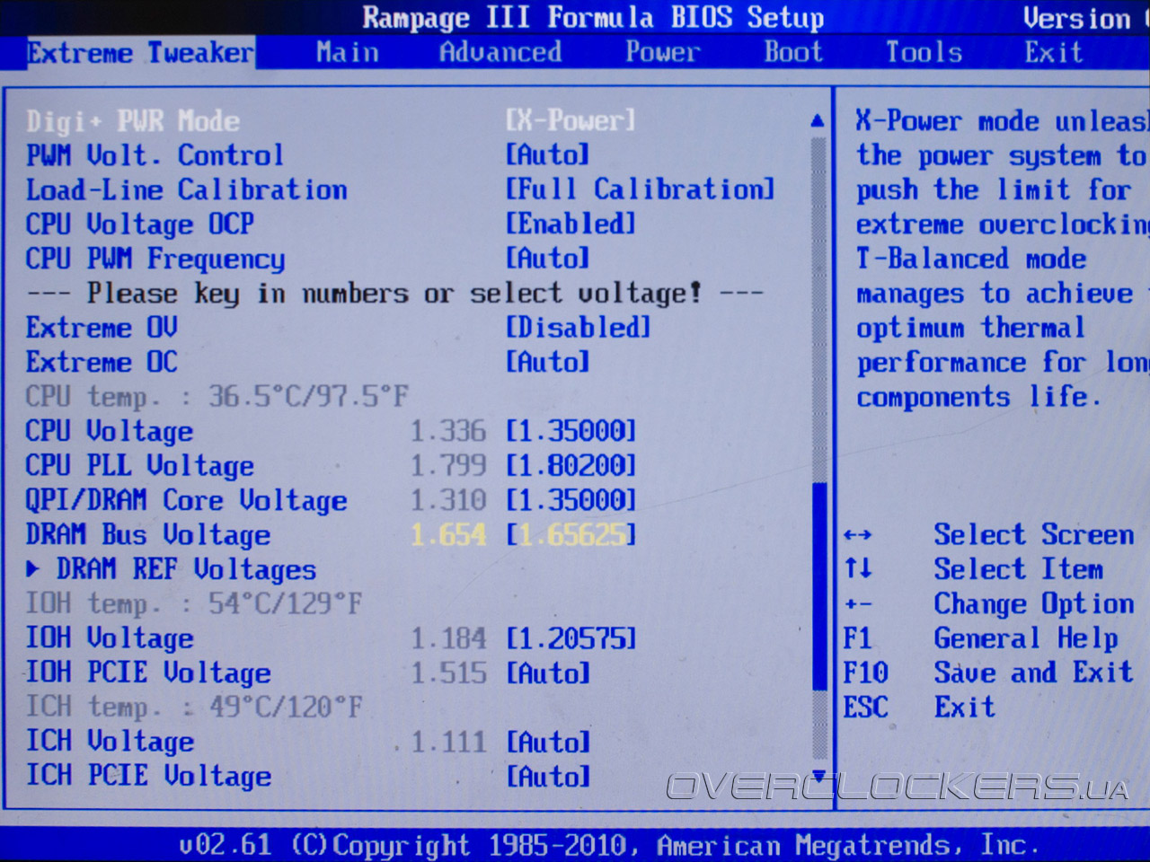Change Digi+ PWR Mode X-Power value
1150x862 pixels.
571,121
